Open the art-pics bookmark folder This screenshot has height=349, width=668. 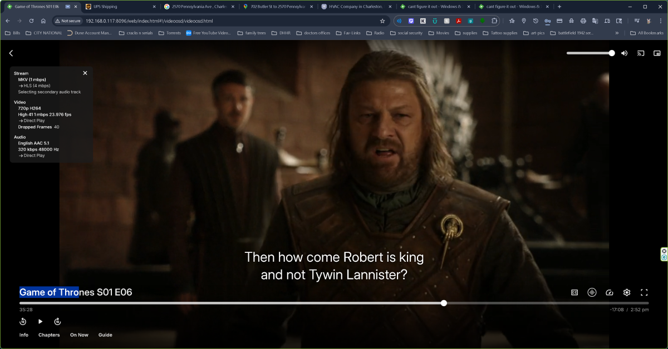533,33
